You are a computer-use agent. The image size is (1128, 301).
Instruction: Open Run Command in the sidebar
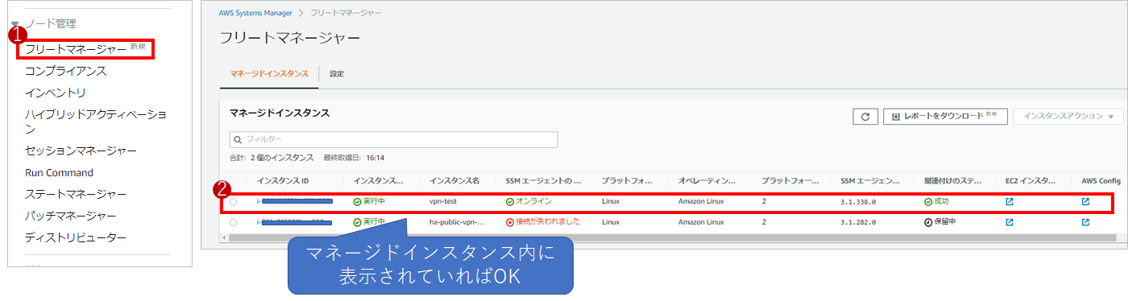(x=59, y=172)
